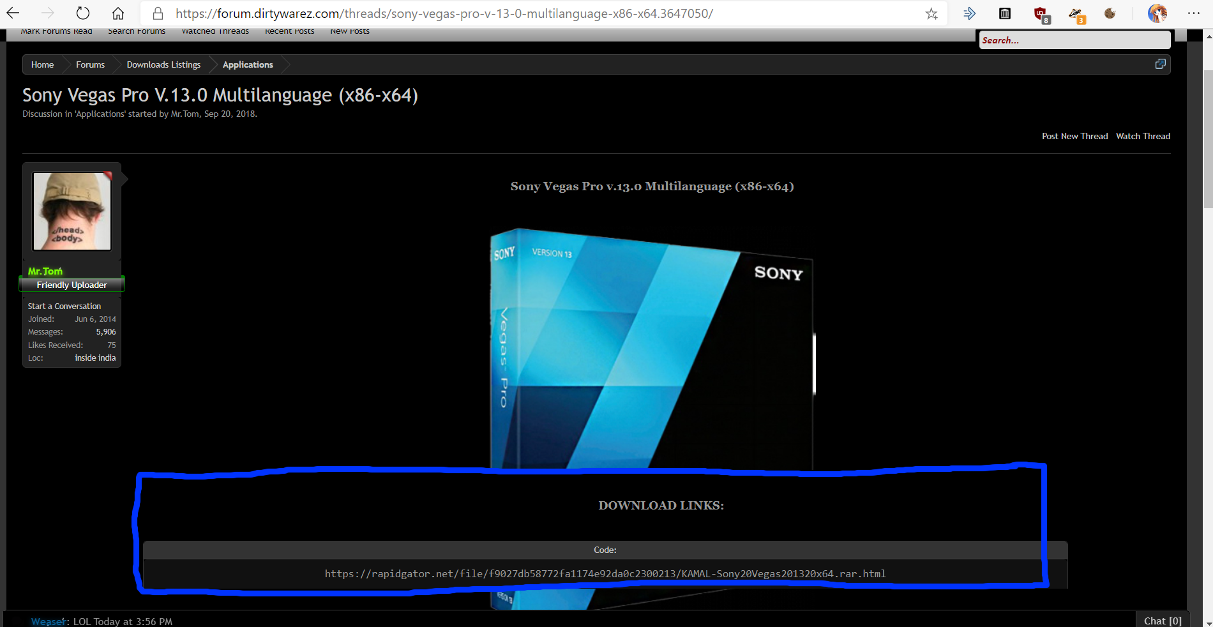
Task: Click the Likes Received count 75
Action: [112, 345]
